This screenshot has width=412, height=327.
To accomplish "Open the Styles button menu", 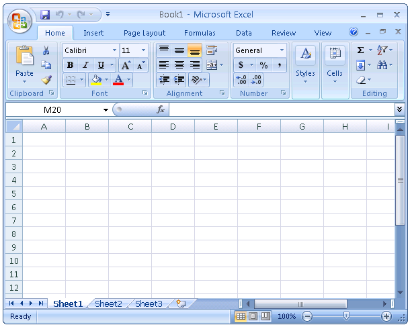I will [305, 66].
